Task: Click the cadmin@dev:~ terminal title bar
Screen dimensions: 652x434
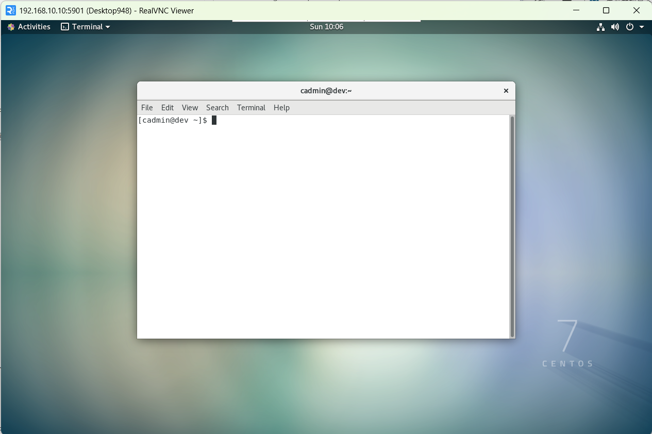Action: tap(326, 91)
